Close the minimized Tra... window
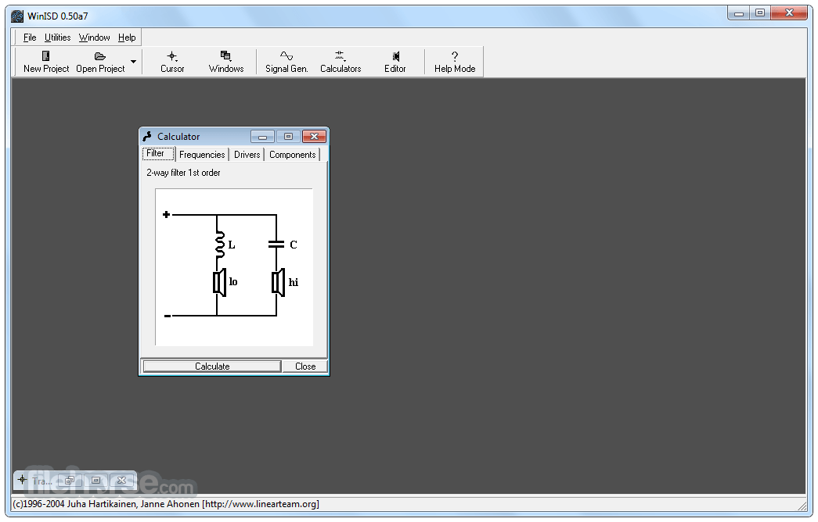The width and height of the screenshot is (818, 522). pyautogui.click(x=121, y=481)
